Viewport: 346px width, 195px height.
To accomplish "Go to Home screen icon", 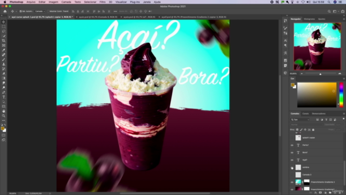I will (5, 11).
